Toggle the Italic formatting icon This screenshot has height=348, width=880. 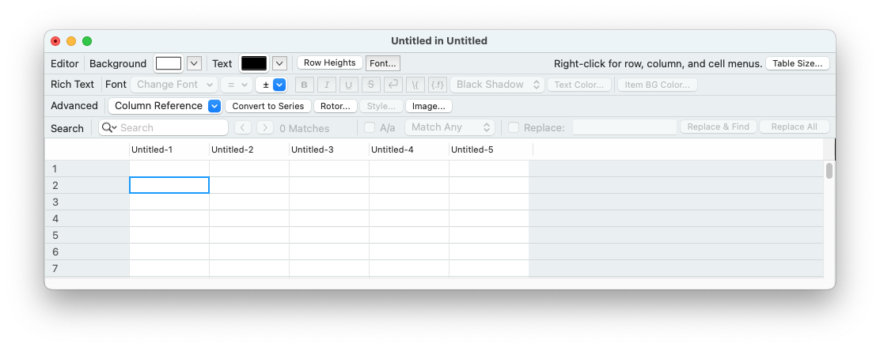point(327,85)
